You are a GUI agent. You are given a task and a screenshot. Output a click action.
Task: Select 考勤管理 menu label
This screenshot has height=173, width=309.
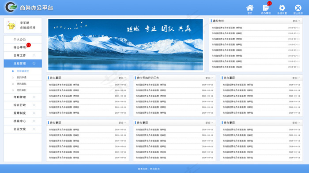click(x=20, y=97)
